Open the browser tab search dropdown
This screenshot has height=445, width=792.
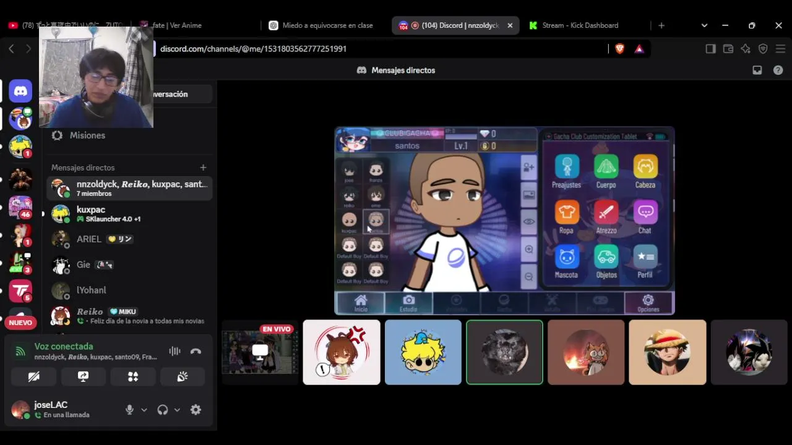[x=704, y=25]
